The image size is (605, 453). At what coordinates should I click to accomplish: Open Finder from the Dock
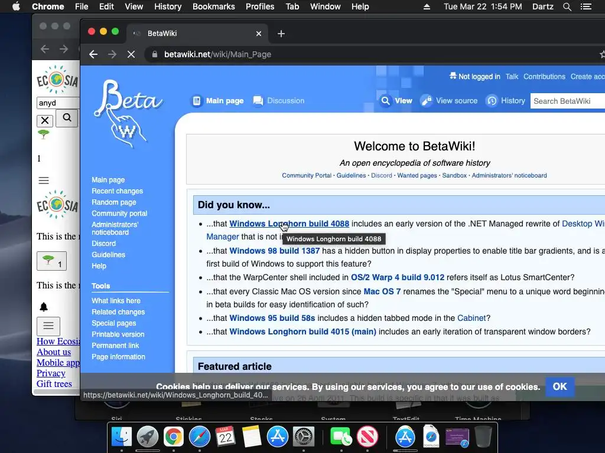coord(122,437)
